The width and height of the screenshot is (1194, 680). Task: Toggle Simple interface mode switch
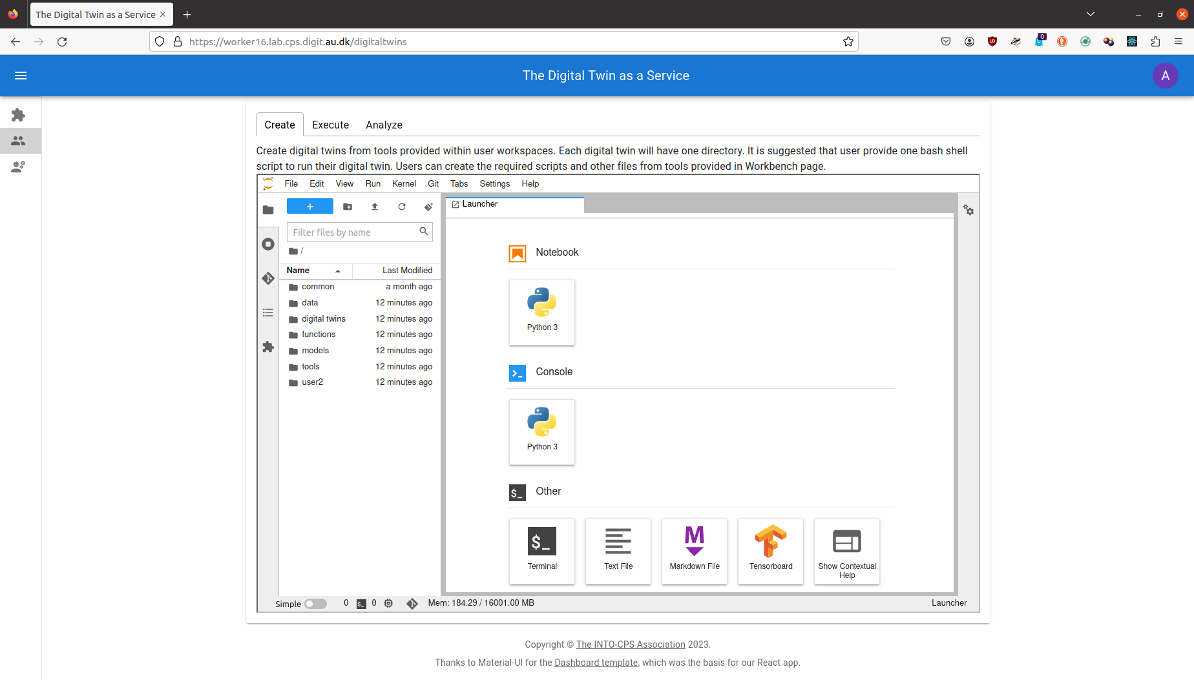315,604
